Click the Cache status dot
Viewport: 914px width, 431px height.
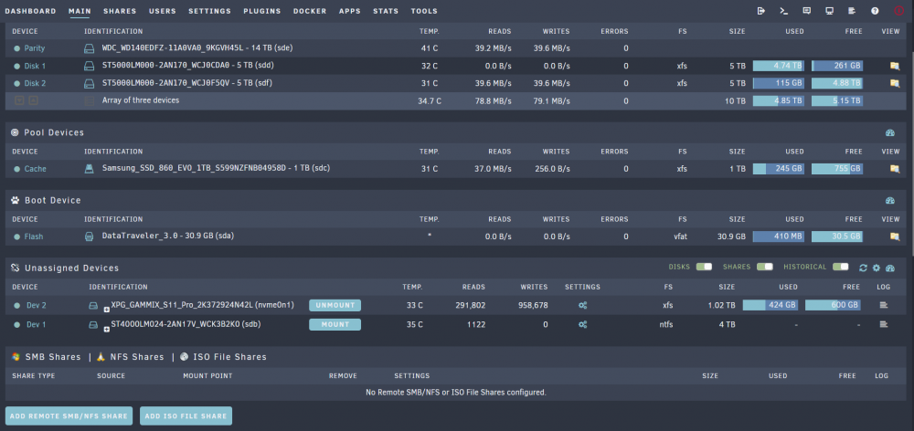16,169
